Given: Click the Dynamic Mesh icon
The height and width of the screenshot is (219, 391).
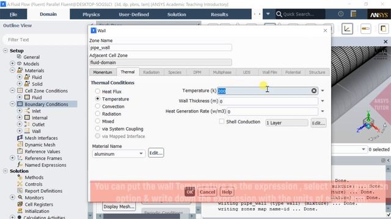Looking at the screenshot, I should point(20,145).
